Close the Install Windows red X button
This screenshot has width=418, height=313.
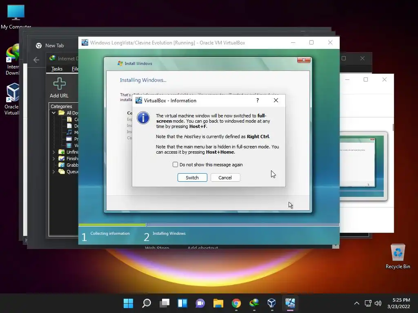(304, 60)
